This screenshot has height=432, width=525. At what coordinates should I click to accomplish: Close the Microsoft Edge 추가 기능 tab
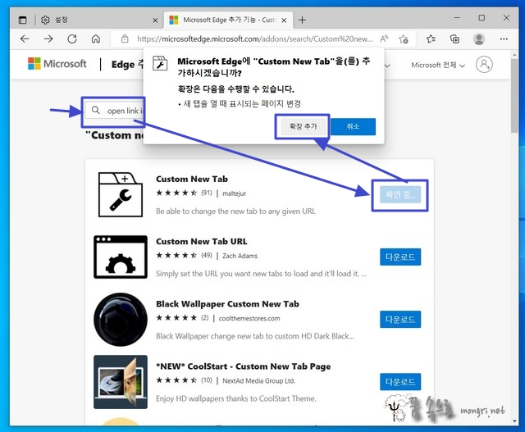tap(284, 20)
